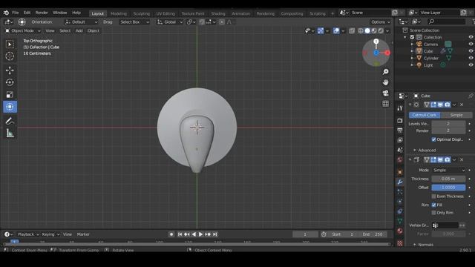Select Simple subdivision type
The image size is (475, 267).
[x=456, y=115]
